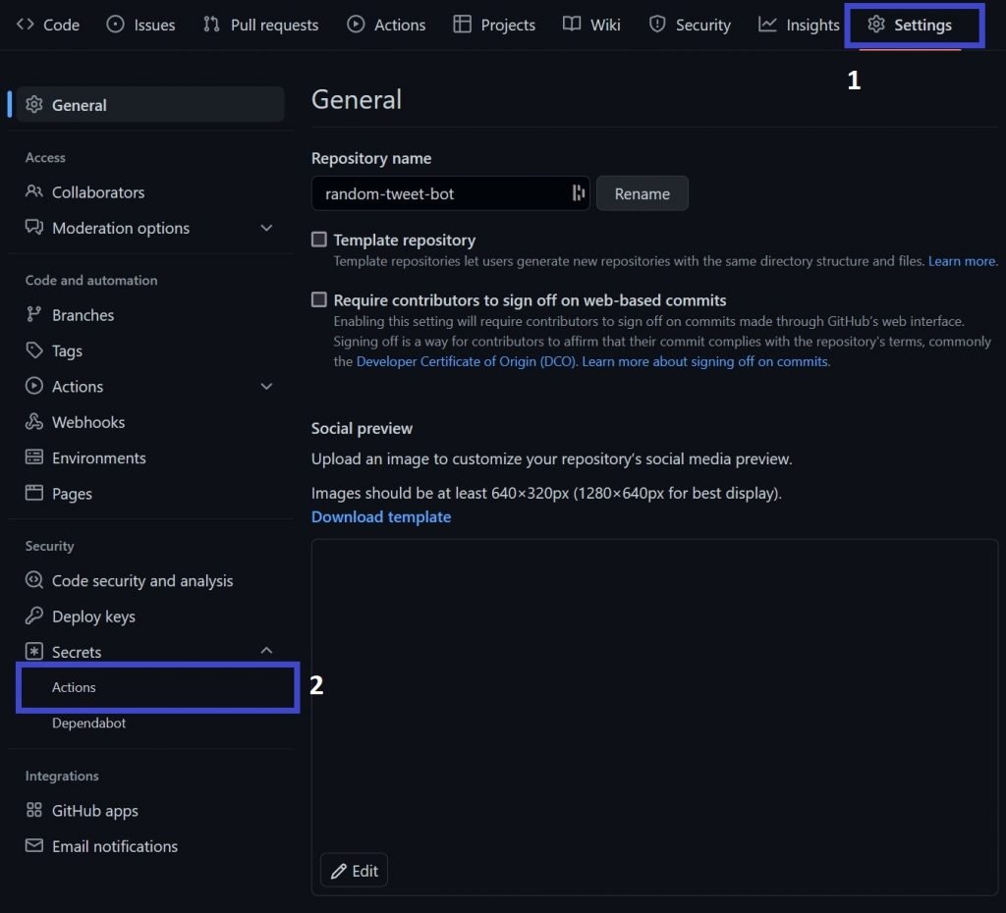Click the Deploy keys key icon
The width and height of the screenshot is (1006, 913).
[x=34, y=617]
